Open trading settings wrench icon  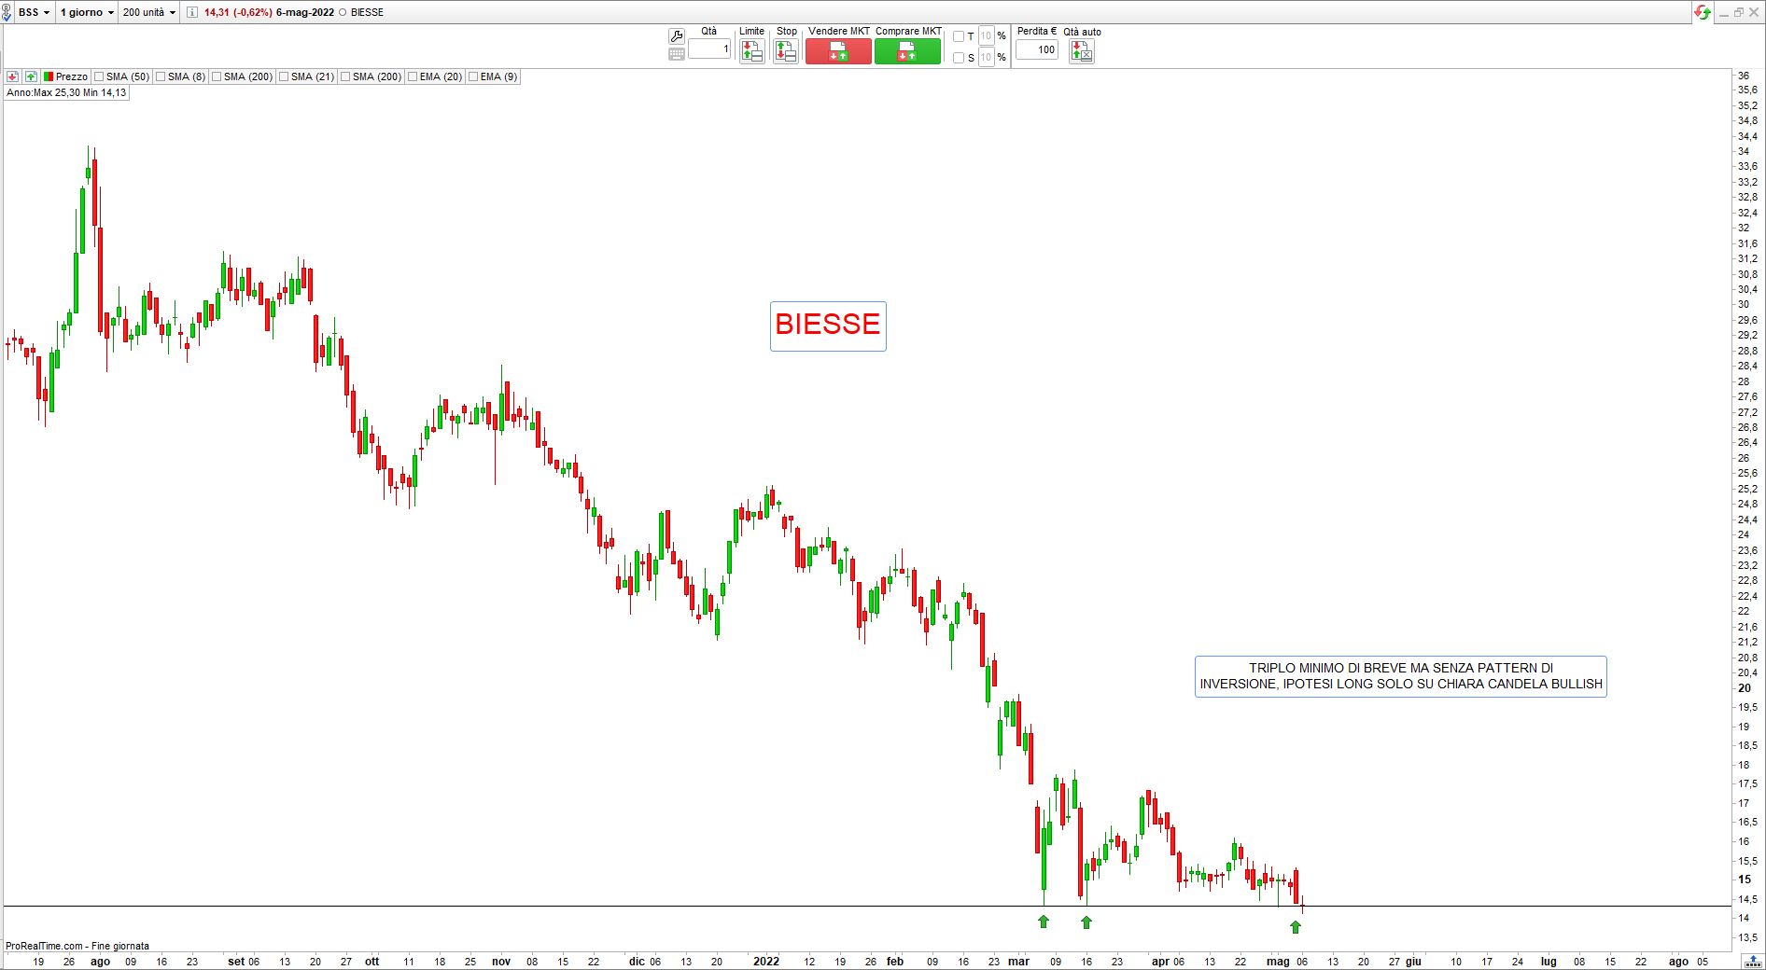(x=677, y=36)
